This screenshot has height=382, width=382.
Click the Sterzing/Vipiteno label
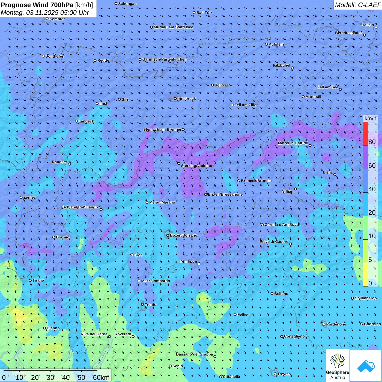point(196,166)
